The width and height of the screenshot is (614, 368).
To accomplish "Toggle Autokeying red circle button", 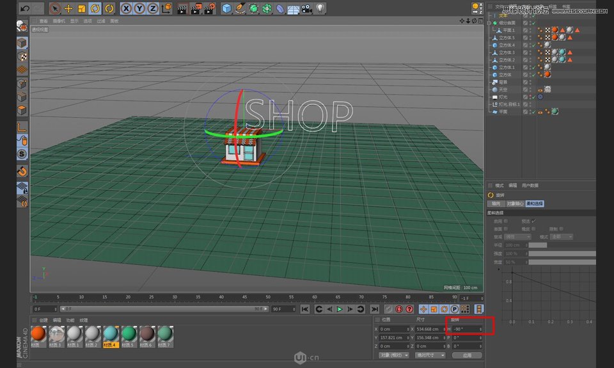I will click(399, 309).
